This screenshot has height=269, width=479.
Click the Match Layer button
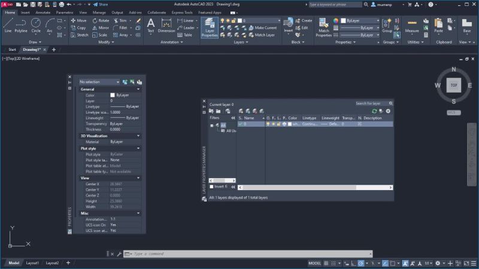[262, 35]
